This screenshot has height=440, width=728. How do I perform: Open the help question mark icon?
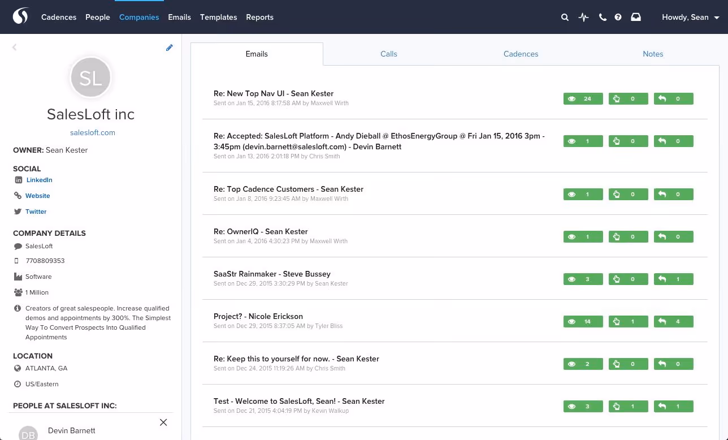click(x=618, y=18)
